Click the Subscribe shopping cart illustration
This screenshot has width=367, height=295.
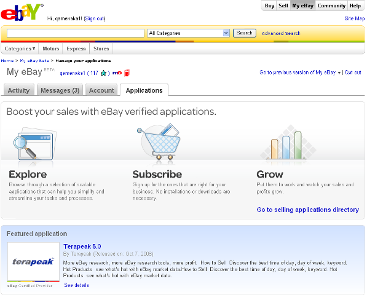click(159, 141)
